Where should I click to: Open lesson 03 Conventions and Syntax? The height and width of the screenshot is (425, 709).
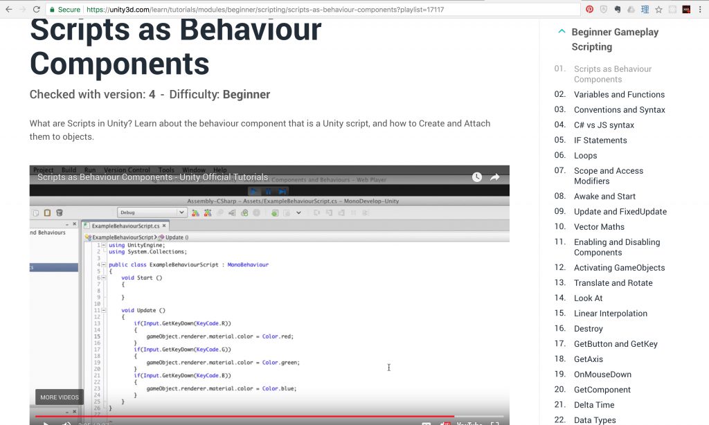pos(619,110)
